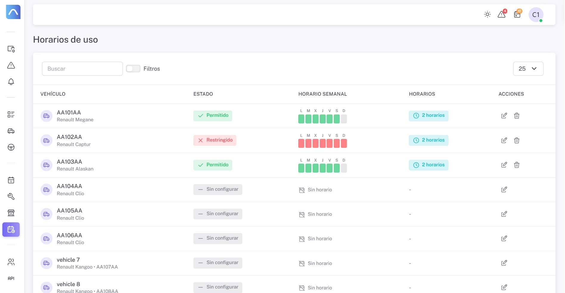Open 2 horarios badge for AA101AA
The image size is (565, 293).
point(429,116)
